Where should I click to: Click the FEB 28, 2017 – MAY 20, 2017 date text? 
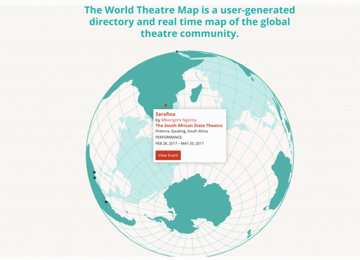click(x=180, y=143)
